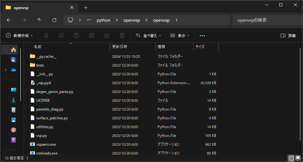Click the 2024/11/23 15:23 date cell

pos(126,57)
